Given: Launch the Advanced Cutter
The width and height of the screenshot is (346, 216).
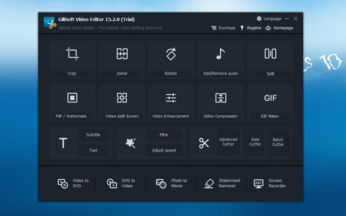Looking at the screenshot, I should (228, 142).
